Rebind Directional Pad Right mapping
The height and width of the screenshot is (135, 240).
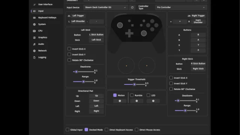click(96, 111)
